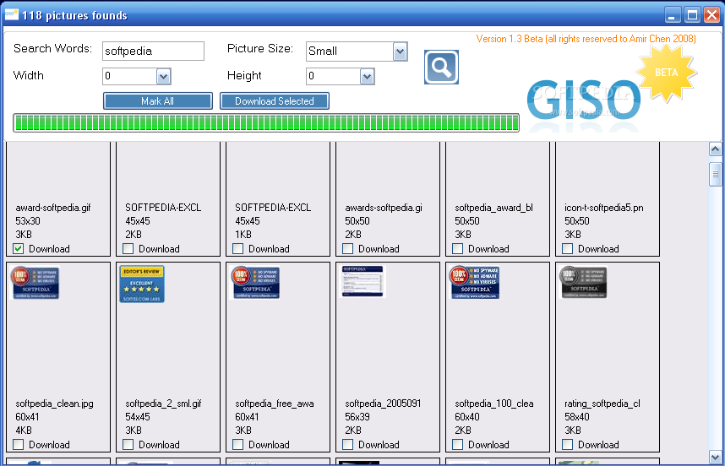This screenshot has width=725, height=466.
Task: Click the 54x45 dimension text
Action: click(138, 417)
